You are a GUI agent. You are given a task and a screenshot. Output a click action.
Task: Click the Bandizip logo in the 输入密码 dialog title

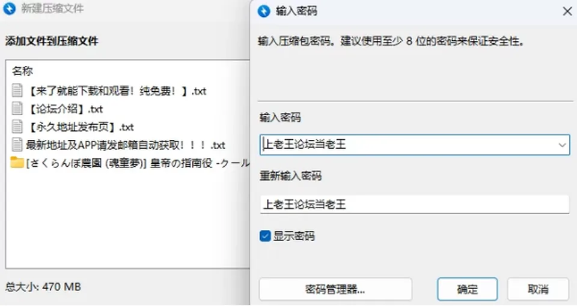pyautogui.click(x=264, y=11)
